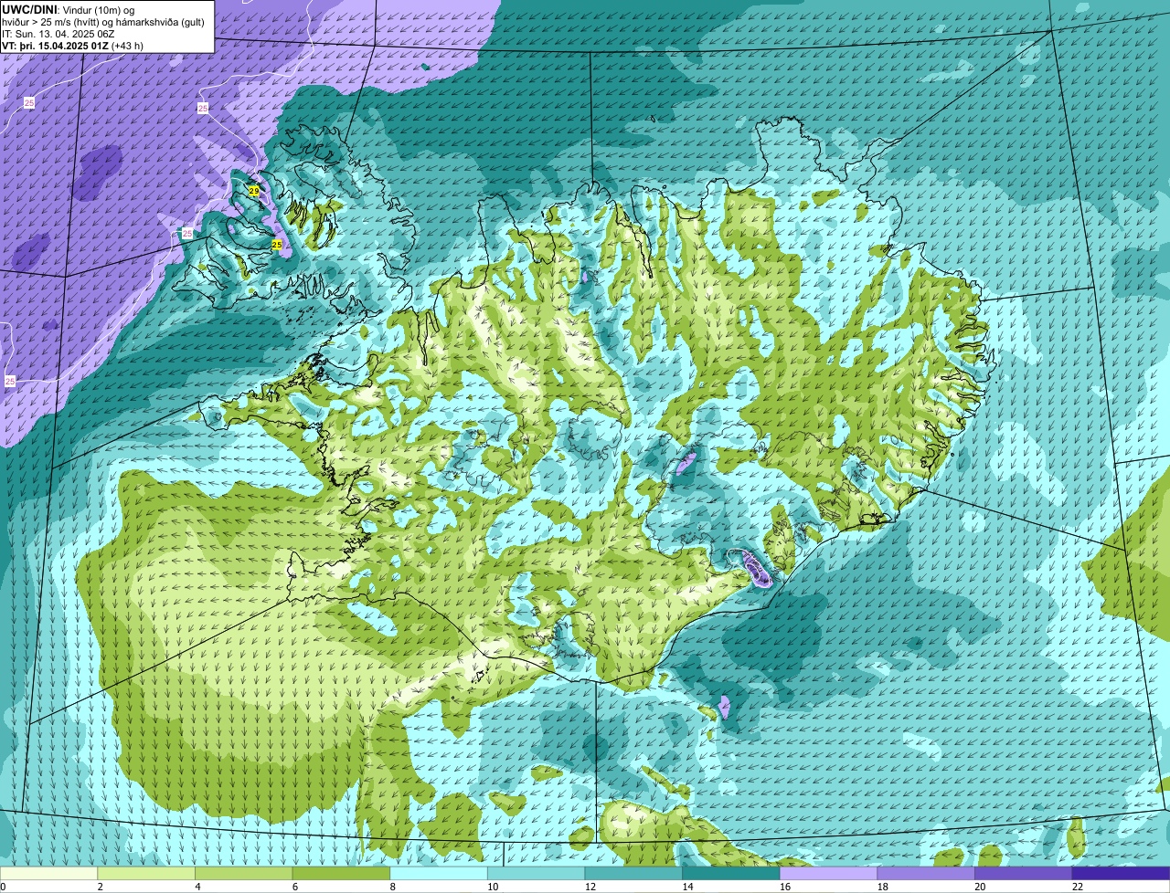Click the title line "UWC/DINI: Vindur (10m) og"
The image size is (1170, 893).
point(69,9)
